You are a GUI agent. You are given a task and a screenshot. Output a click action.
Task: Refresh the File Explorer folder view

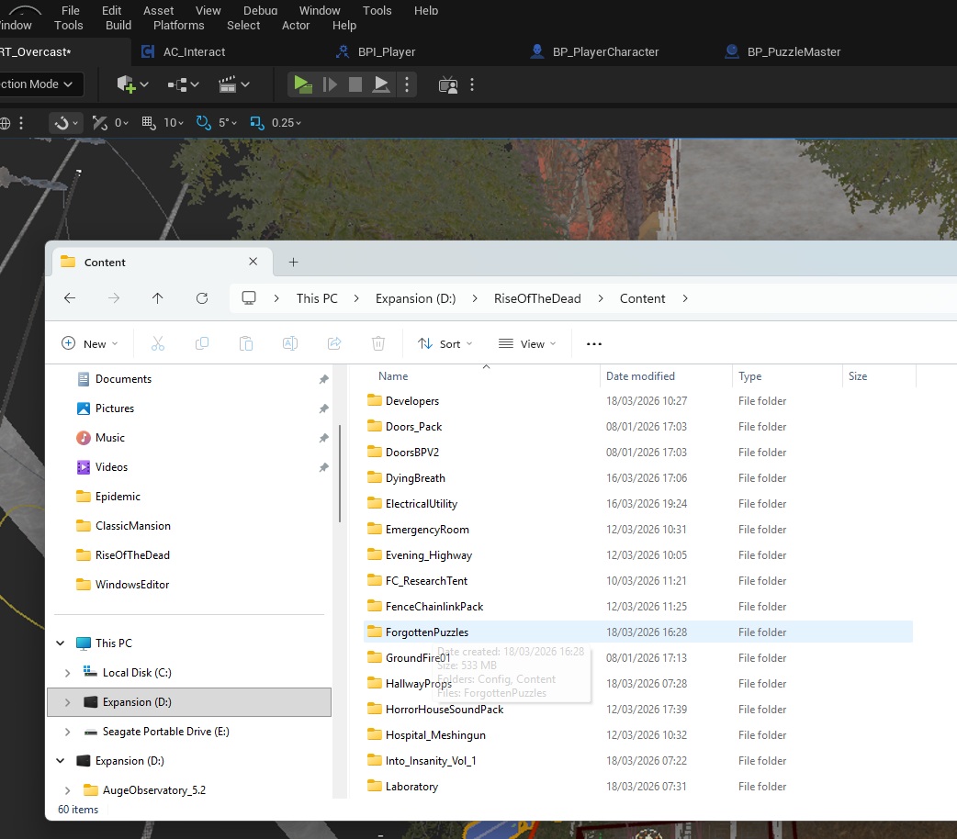[202, 298]
